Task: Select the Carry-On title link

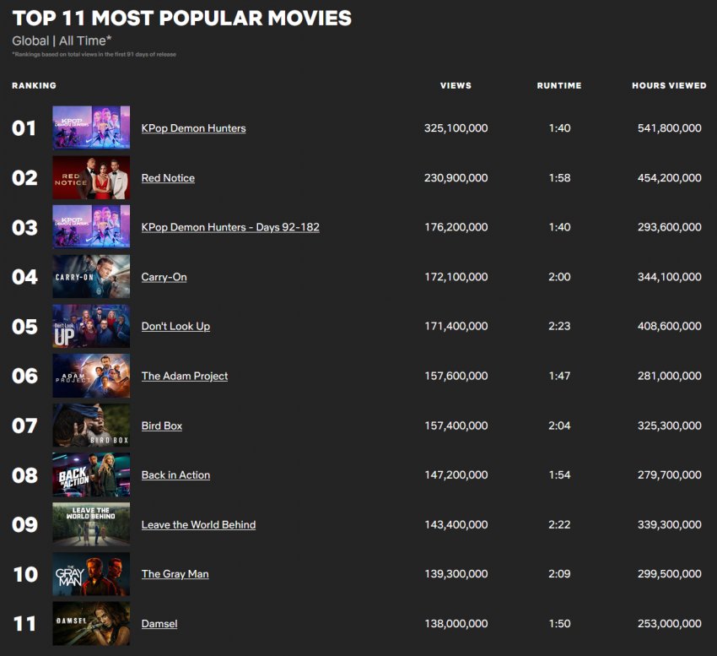Action: click(x=164, y=277)
